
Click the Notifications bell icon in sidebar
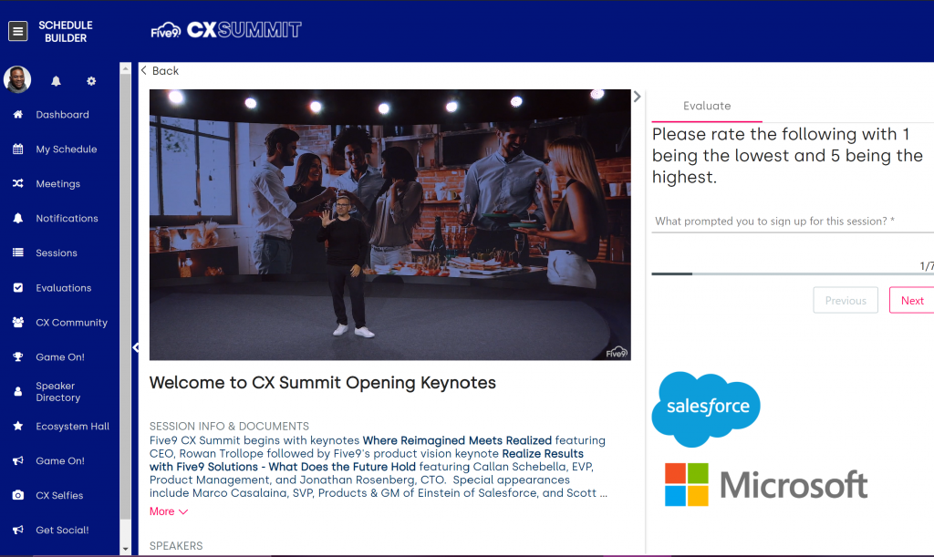point(18,219)
